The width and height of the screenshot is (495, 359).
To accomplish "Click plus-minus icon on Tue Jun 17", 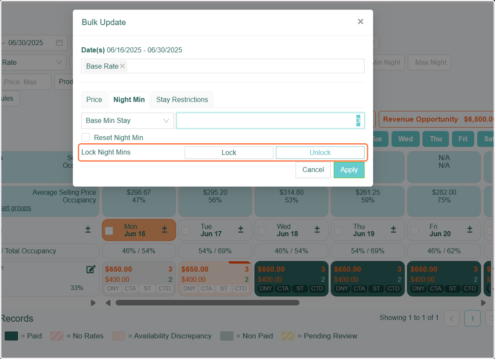I will [241, 229].
